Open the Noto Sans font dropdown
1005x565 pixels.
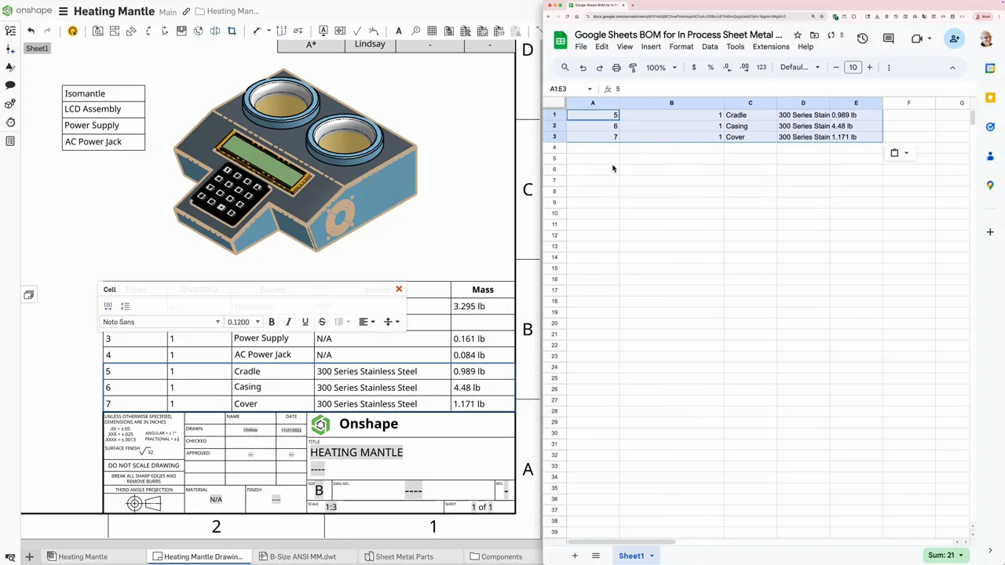161,322
